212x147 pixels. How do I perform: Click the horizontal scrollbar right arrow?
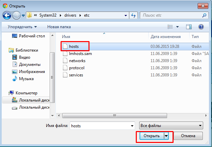click(206, 115)
